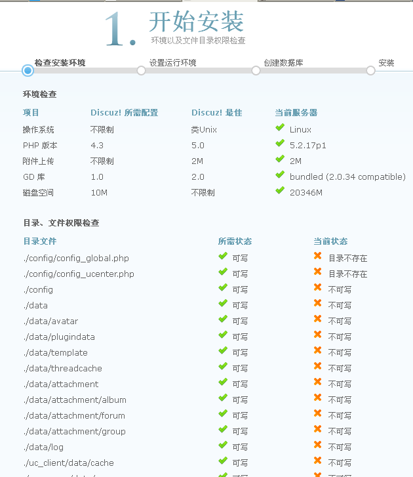This screenshot has width=413, height=477.
Task: Click the GD 库 row label
Action: point(33,177)
